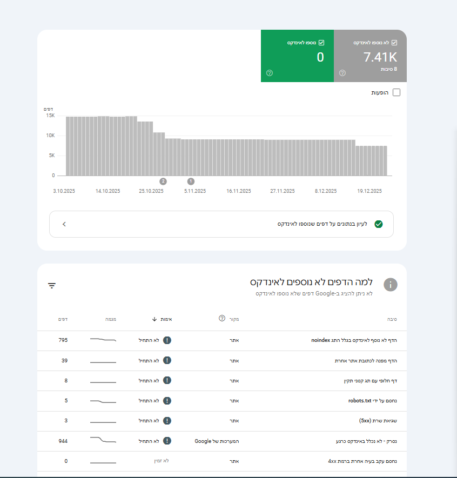This screenshot has width=457, height=478.
Task: Click chart annotation marker 1
Action: 191,181
